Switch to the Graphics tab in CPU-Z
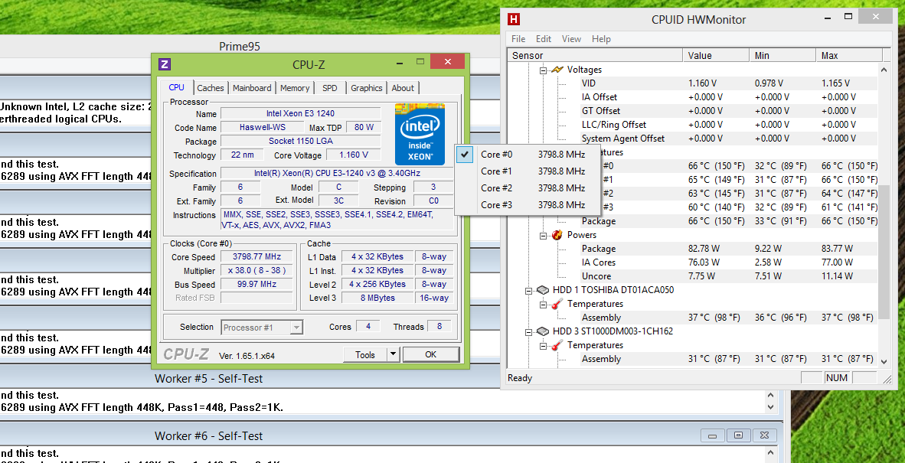This screenshot has width=905, height=463. [367, 88]
